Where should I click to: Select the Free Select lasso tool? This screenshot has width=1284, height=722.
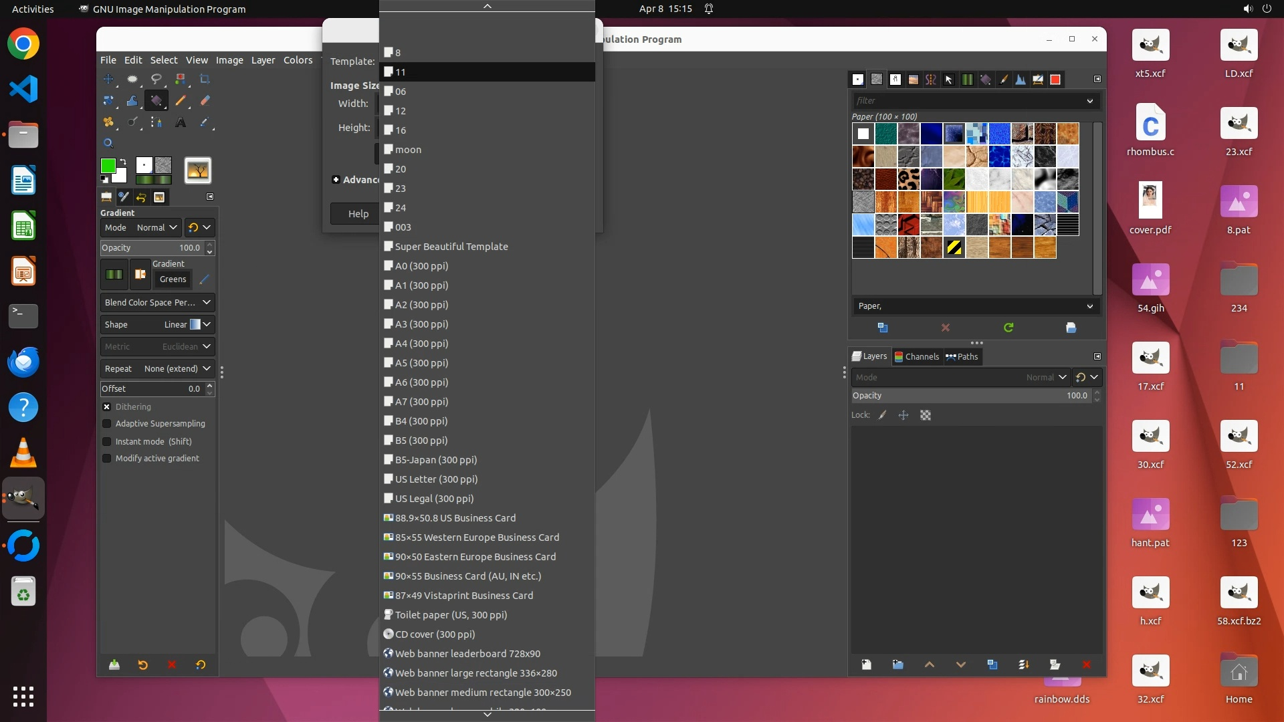pyautogui.click(x=156, y=79)
